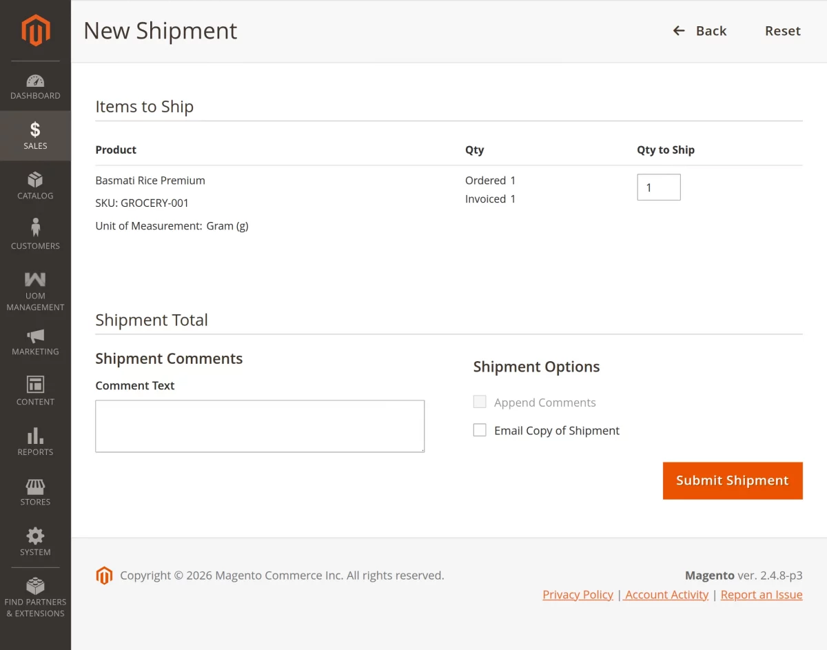
Task: Open the Dashboard section
Action: [x=35, y=86]
